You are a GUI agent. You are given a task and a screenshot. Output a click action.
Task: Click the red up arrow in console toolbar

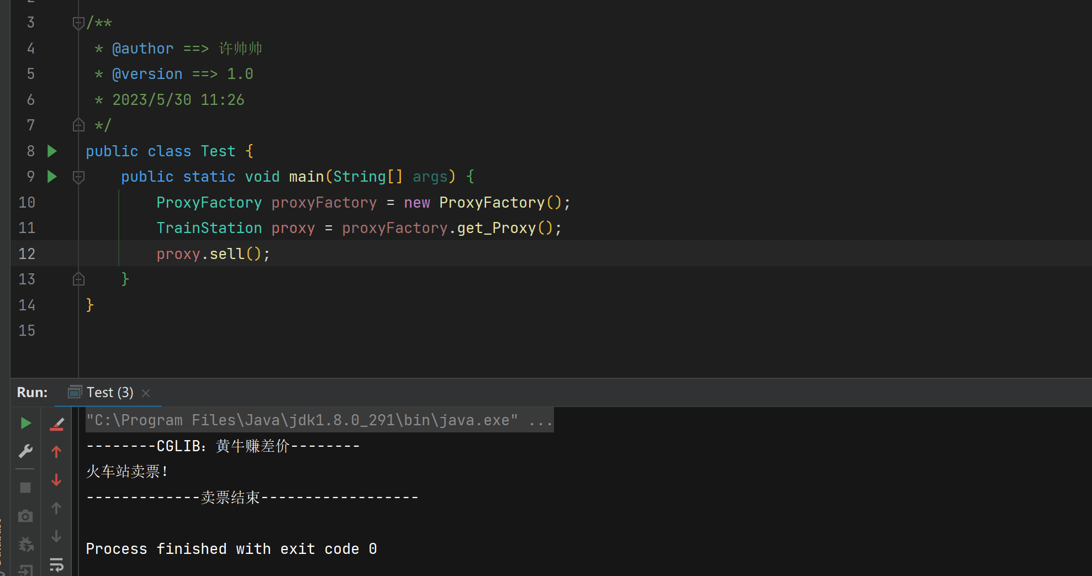[x=56, y=452]
